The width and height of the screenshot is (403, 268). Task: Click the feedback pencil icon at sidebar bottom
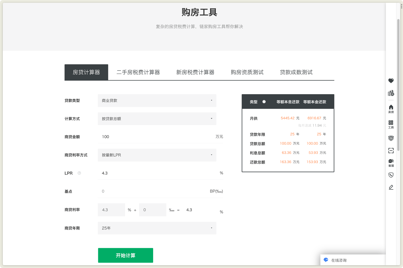click(x=391, y=187)
